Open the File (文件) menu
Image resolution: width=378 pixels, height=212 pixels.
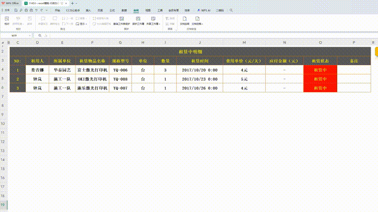point(6,10)
